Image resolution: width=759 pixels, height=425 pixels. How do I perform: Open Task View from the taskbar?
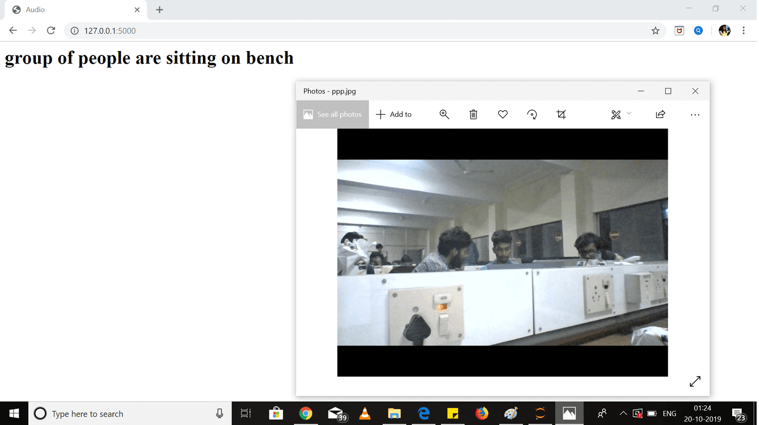pyautogui.click(x=246, y=413)
